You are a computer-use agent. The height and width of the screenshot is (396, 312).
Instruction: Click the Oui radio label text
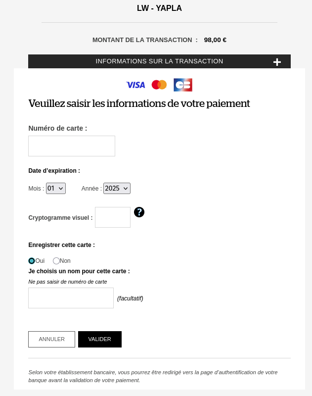(x=40, y=261)
